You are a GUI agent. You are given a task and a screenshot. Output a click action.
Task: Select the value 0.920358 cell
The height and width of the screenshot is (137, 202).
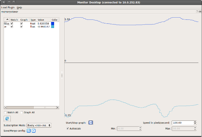click(43, 23)
